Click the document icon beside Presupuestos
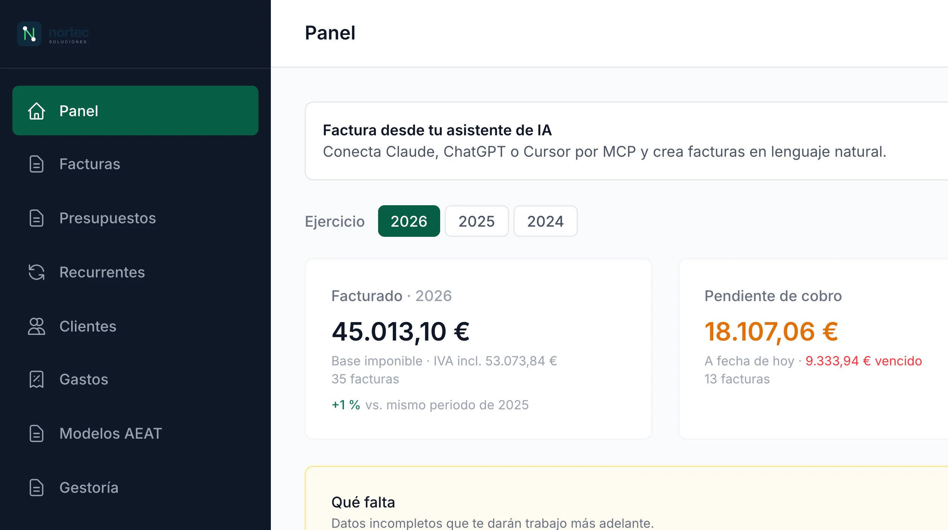The height and width of the screenshot is (530, 948). coord(36,218)
